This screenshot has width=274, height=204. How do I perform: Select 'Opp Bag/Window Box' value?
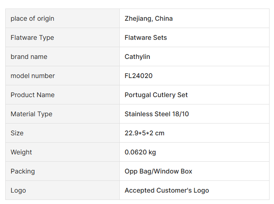(158, 171)
